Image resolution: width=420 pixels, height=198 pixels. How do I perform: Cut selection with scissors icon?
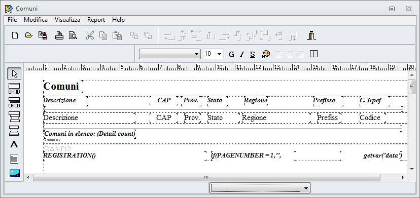pyautogui.click(x=90, y=35)
